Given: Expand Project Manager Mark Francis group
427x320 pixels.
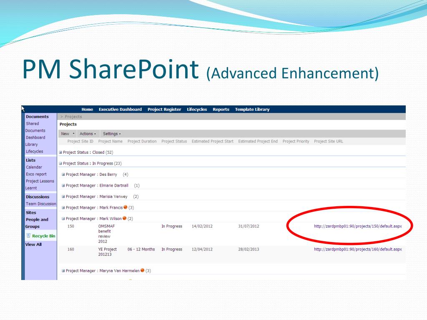Looking at the screenshot, I should (x=63, y=207).
